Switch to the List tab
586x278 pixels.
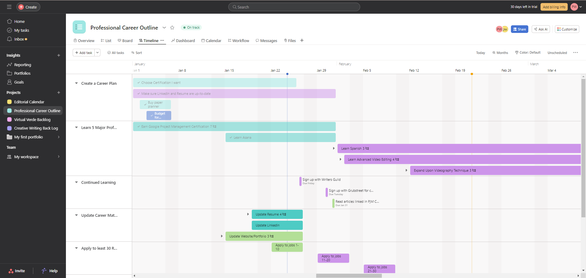tap(106, 41)
